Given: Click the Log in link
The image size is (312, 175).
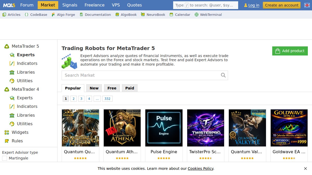Looking at the screenshot, I should coord(254,5).
